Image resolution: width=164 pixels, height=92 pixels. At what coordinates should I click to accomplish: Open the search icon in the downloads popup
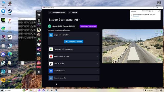[x=153, y=11]
